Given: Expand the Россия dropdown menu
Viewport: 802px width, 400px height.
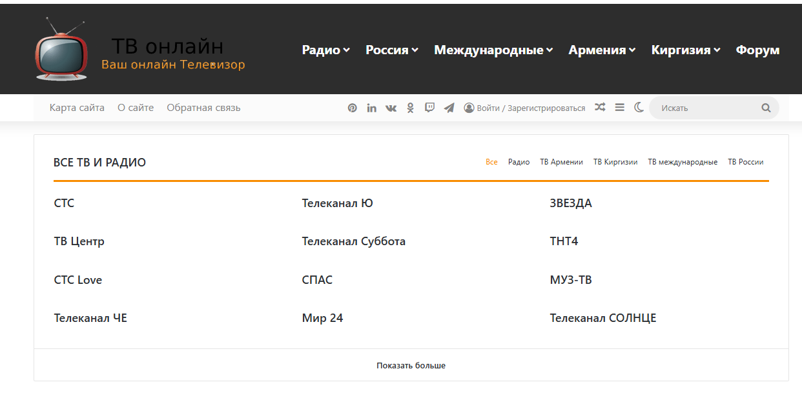Looking at the screenshot, I should click(x=391, y=50).
